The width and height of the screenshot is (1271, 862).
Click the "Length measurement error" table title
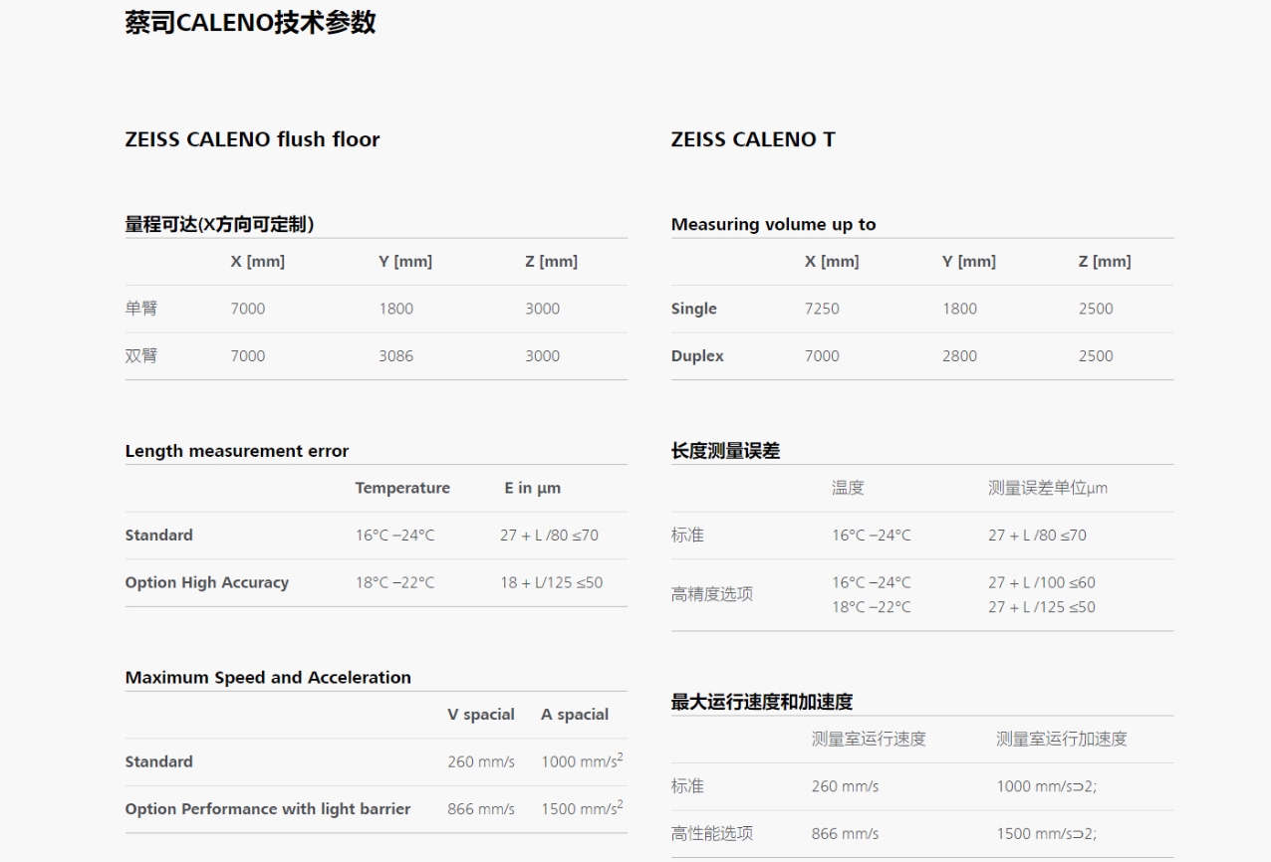coord(237,451)
